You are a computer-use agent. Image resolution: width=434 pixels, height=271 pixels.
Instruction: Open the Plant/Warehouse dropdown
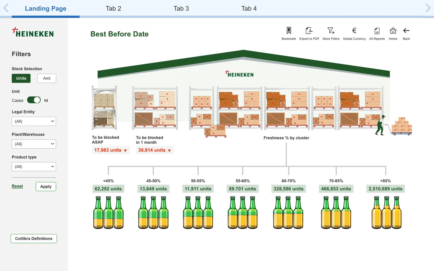pos(34,144)
